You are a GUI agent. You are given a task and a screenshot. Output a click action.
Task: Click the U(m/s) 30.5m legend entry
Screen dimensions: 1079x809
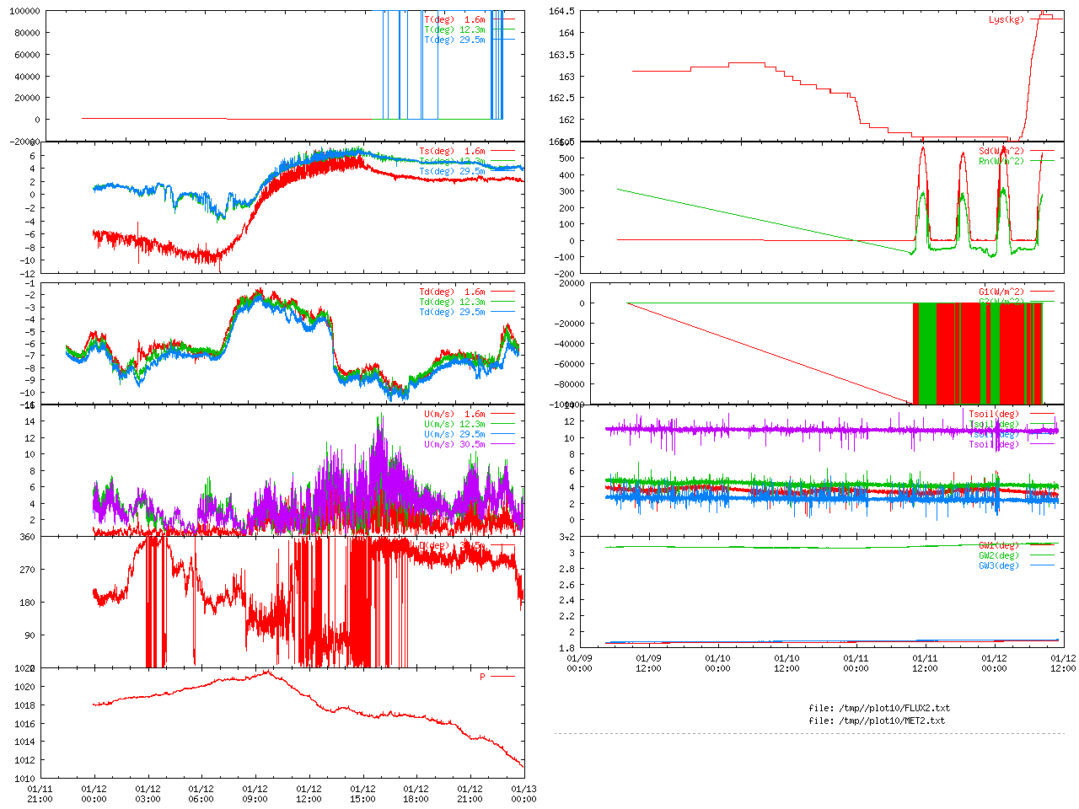tap(455, 445)
